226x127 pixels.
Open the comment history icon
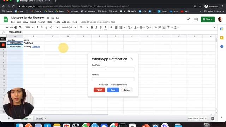pos(196,19)
